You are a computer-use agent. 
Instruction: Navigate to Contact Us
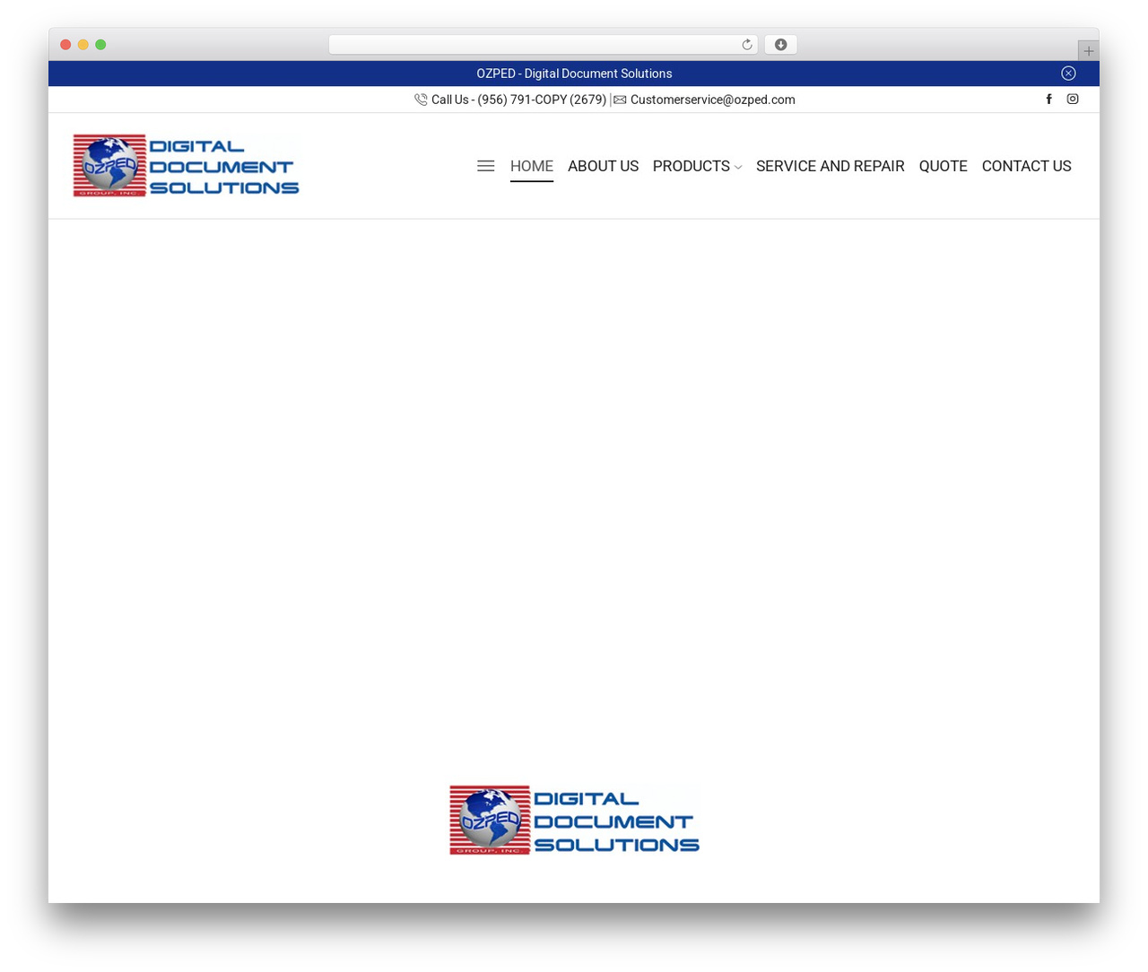pos(1027,166)
